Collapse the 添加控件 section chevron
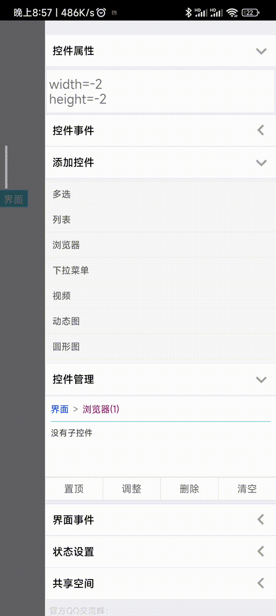 click(x=261, y=163)
